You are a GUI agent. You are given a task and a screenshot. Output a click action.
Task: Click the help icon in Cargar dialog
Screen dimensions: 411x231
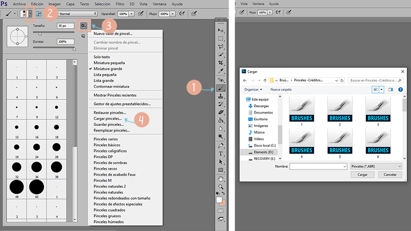400,89
